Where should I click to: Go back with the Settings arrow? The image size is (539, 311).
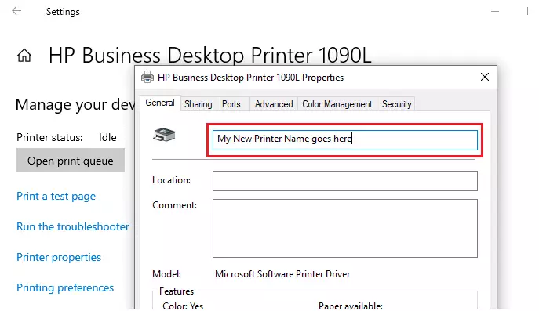(16, 11)
